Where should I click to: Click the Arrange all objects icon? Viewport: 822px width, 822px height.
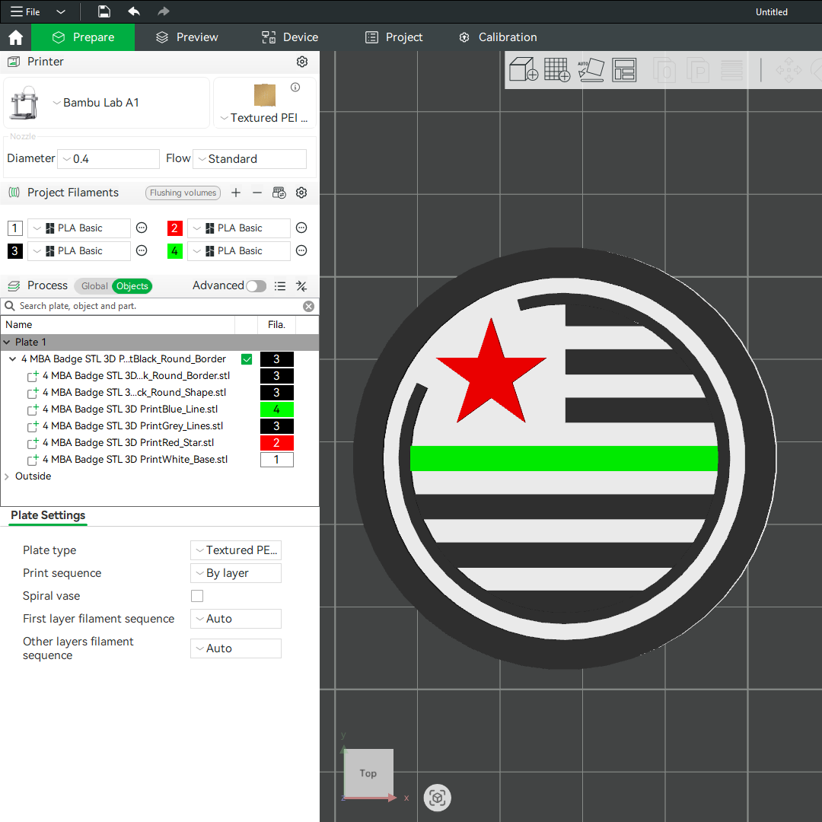[x=624, y=70]
